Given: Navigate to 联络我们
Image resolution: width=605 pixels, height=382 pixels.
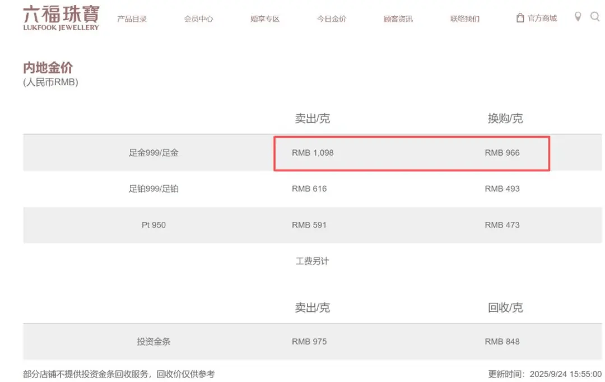Looking at the screenshot, I should 465,18.
